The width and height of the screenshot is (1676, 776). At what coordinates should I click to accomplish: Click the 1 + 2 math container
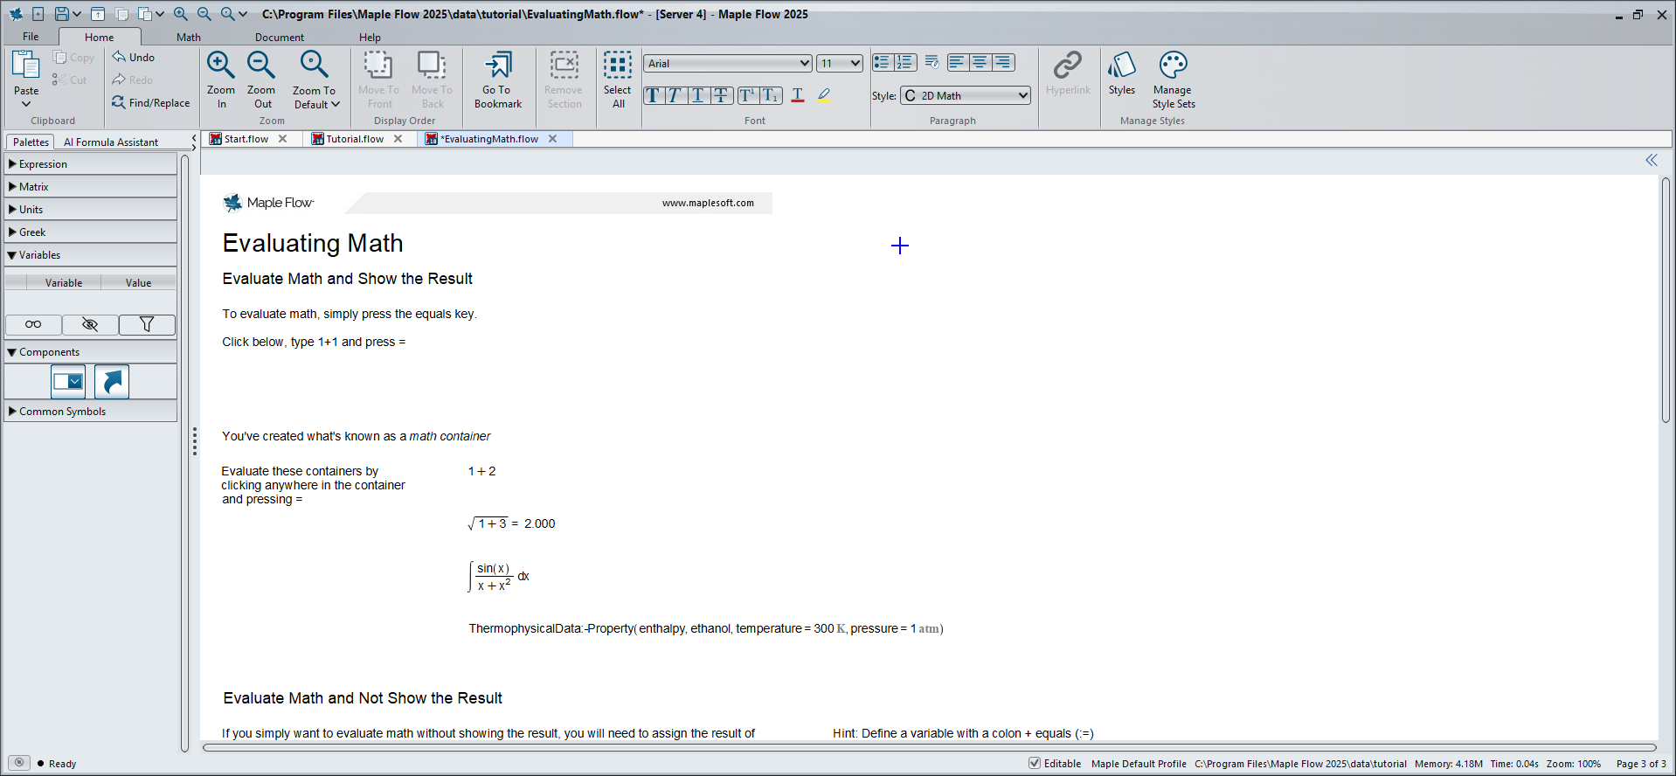(x=481, y=472)
